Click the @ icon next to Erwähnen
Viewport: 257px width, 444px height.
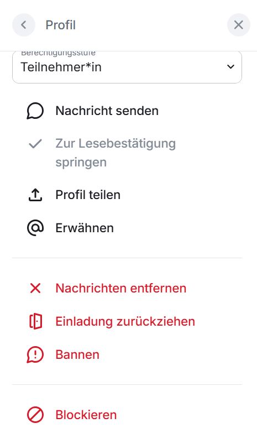[35, 228]
